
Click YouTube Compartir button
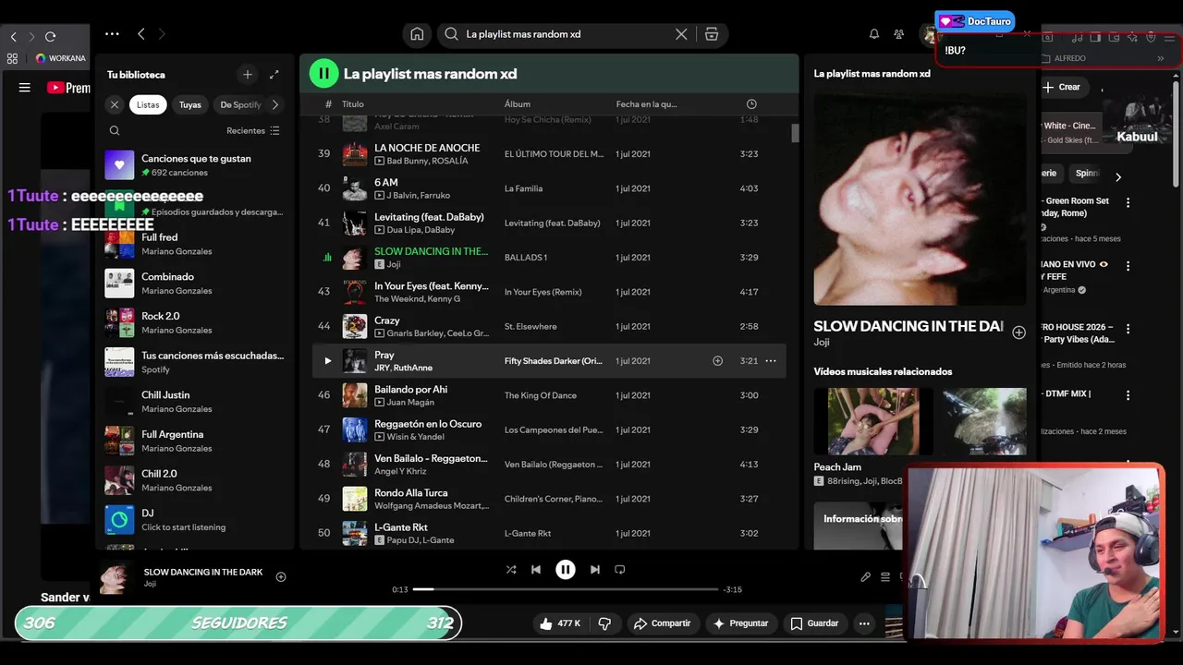tap(662, 623)
